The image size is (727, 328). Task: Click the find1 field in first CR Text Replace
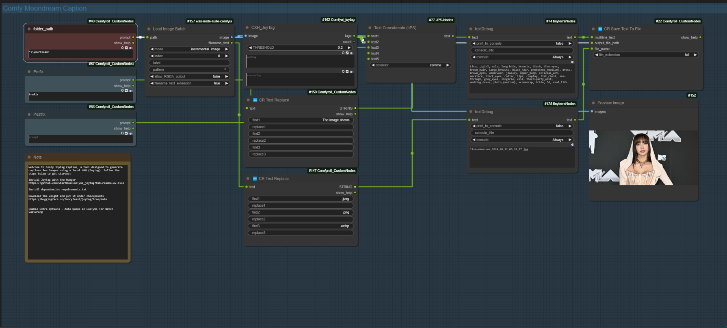pos(301,120)
